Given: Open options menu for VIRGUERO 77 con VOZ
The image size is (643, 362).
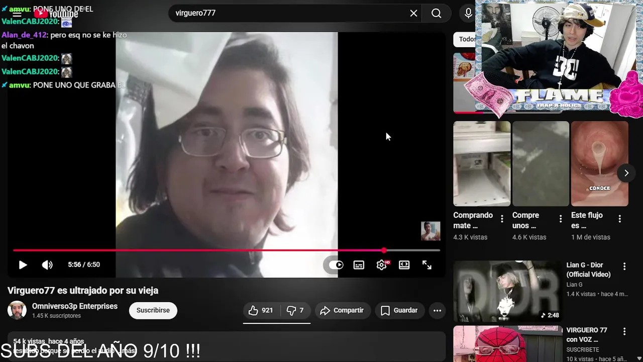Looking at the screenshot, I should coord(624,332).
